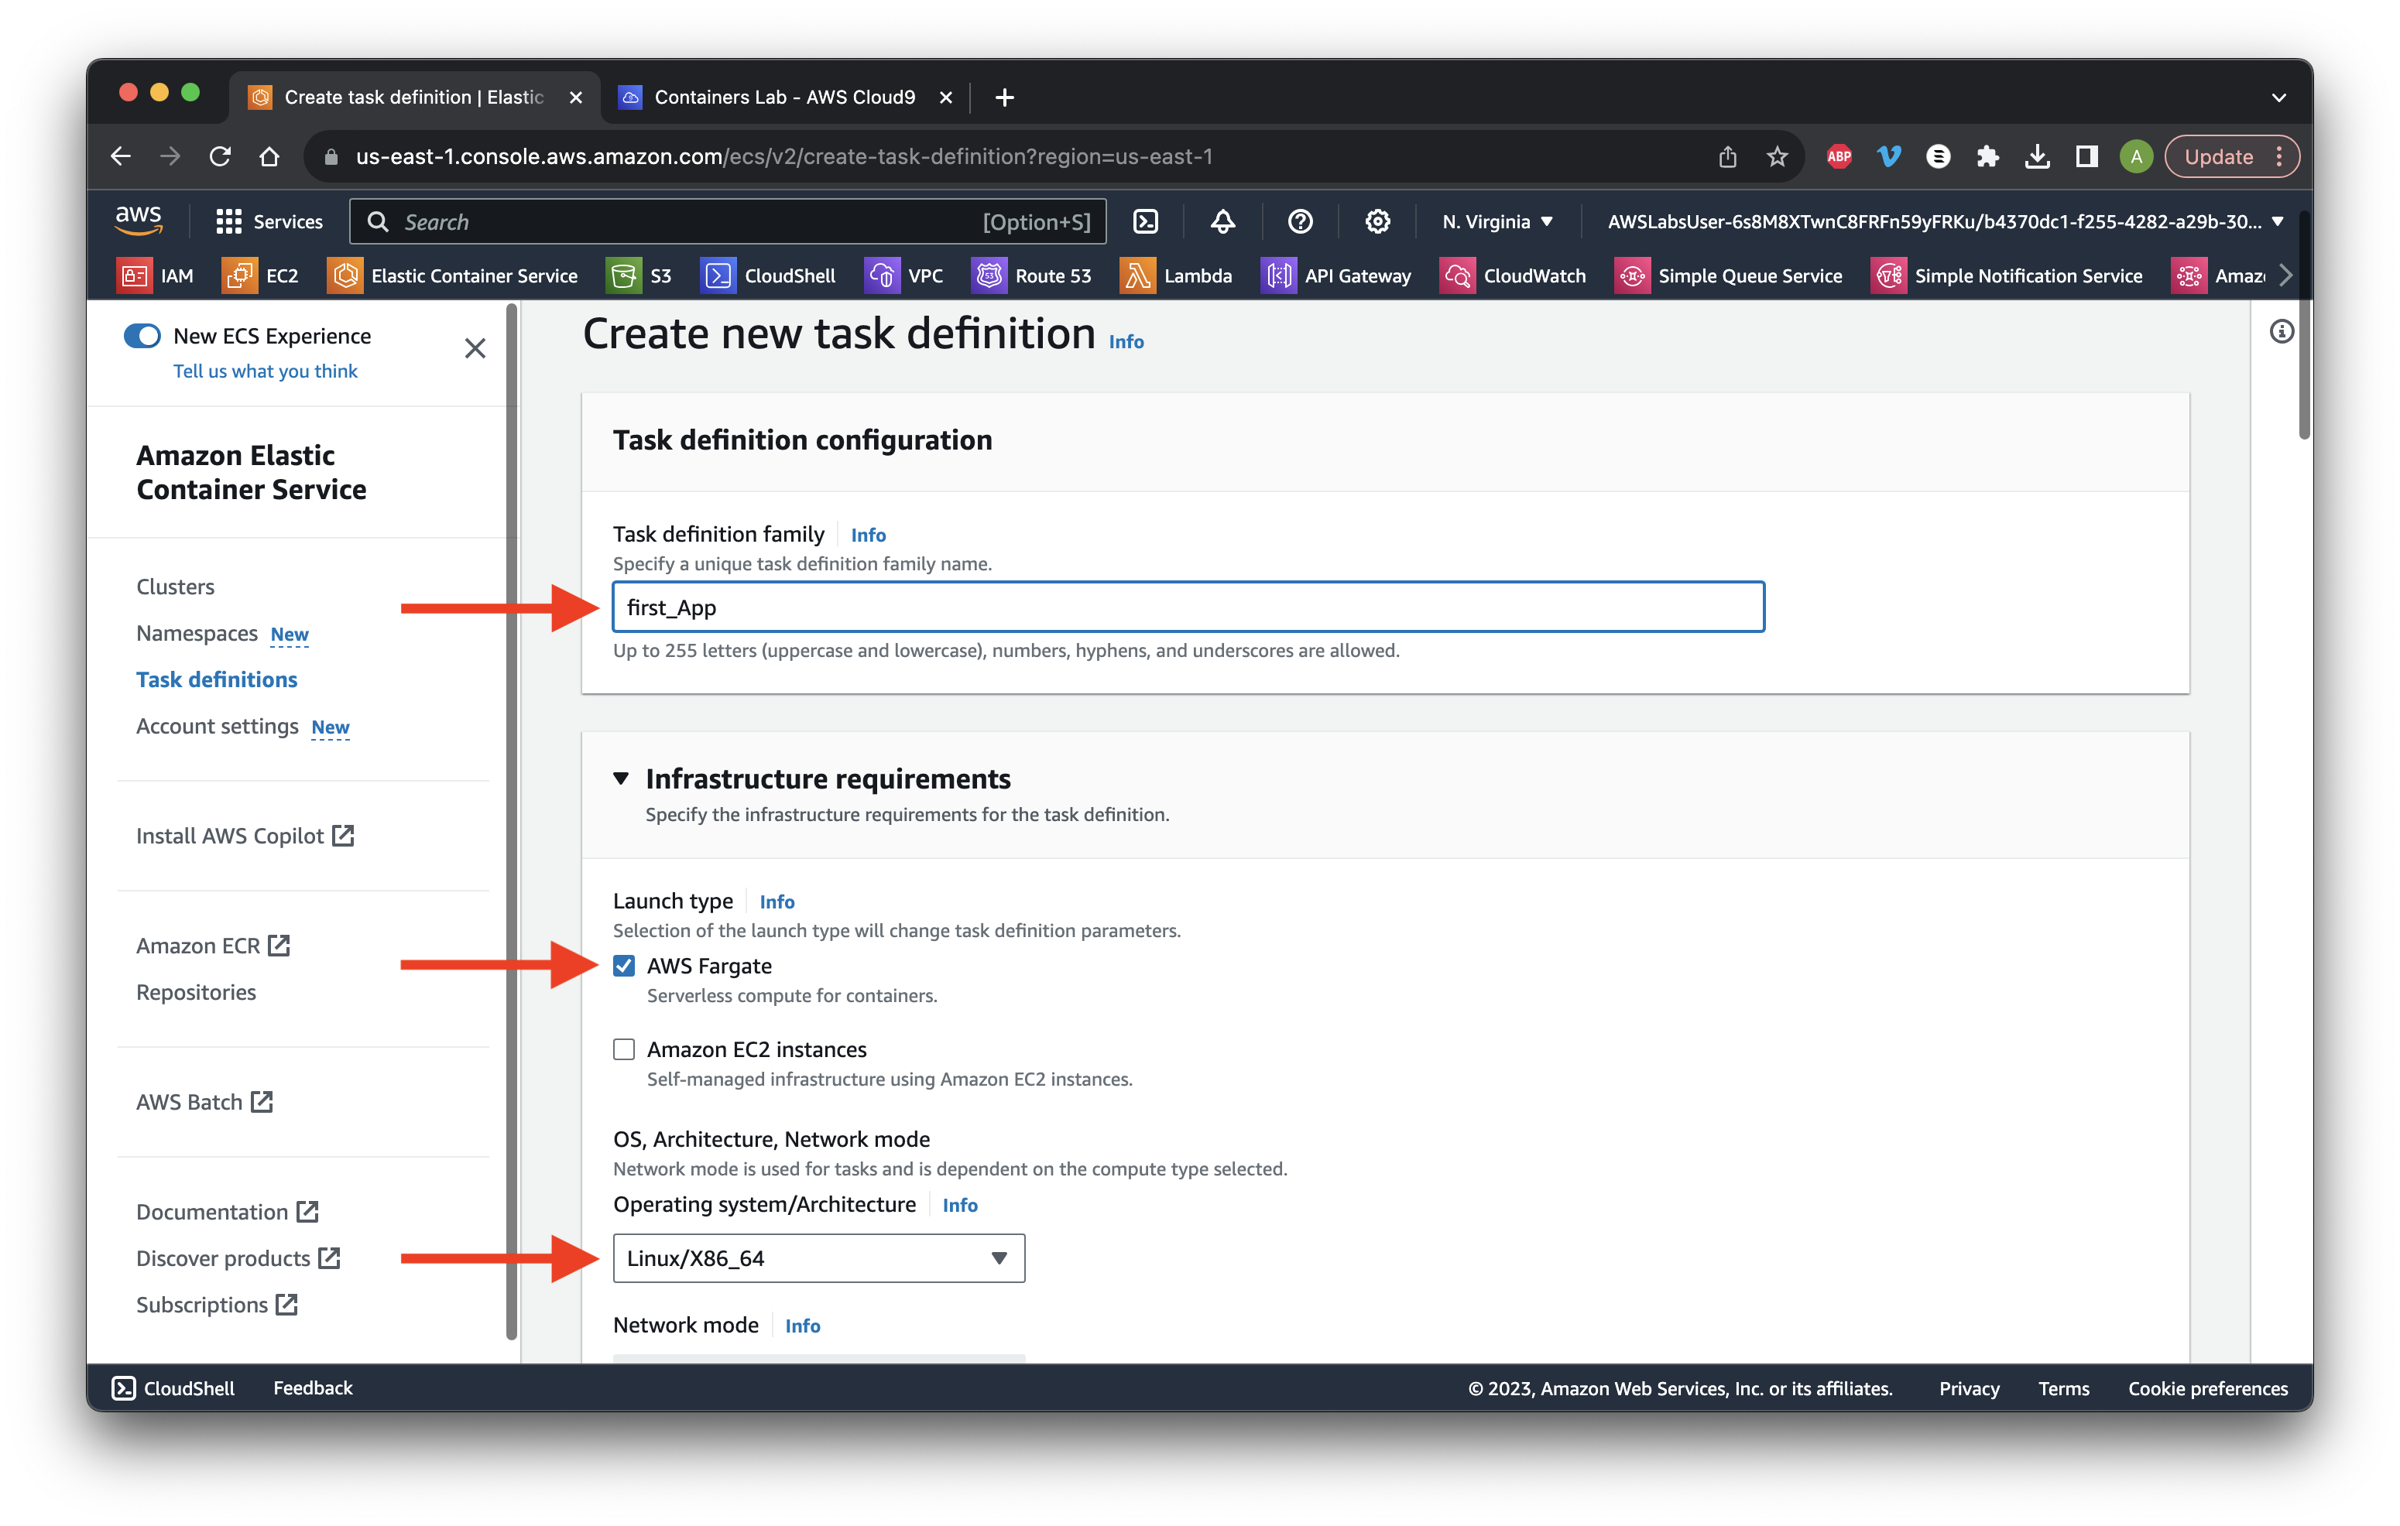Uncheck the AWS Fargate launch type

pos(624,965)
